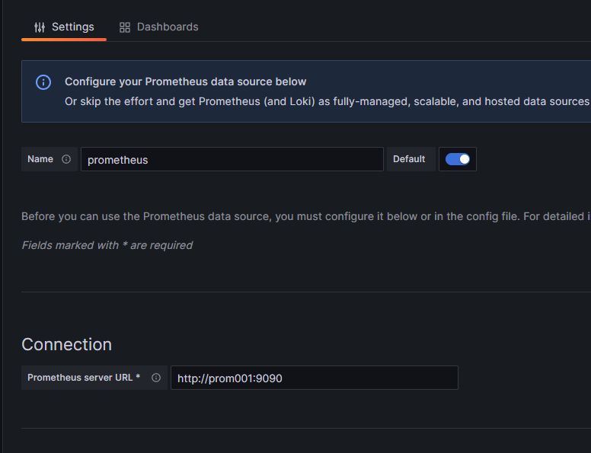Click the Configure your Prometheus data source heading
The height and width of the screenshot is (453, 591).
click(x=185, y=81)
